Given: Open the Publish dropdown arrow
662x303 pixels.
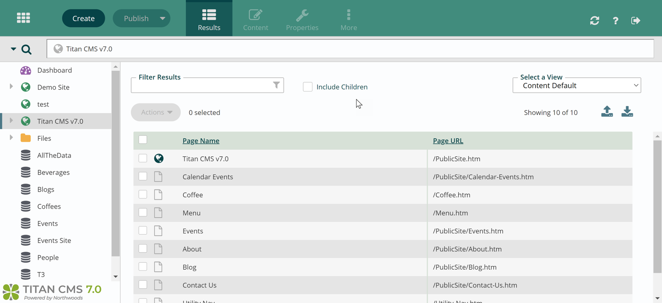Looking at the screenshot, I should point(162,18).
